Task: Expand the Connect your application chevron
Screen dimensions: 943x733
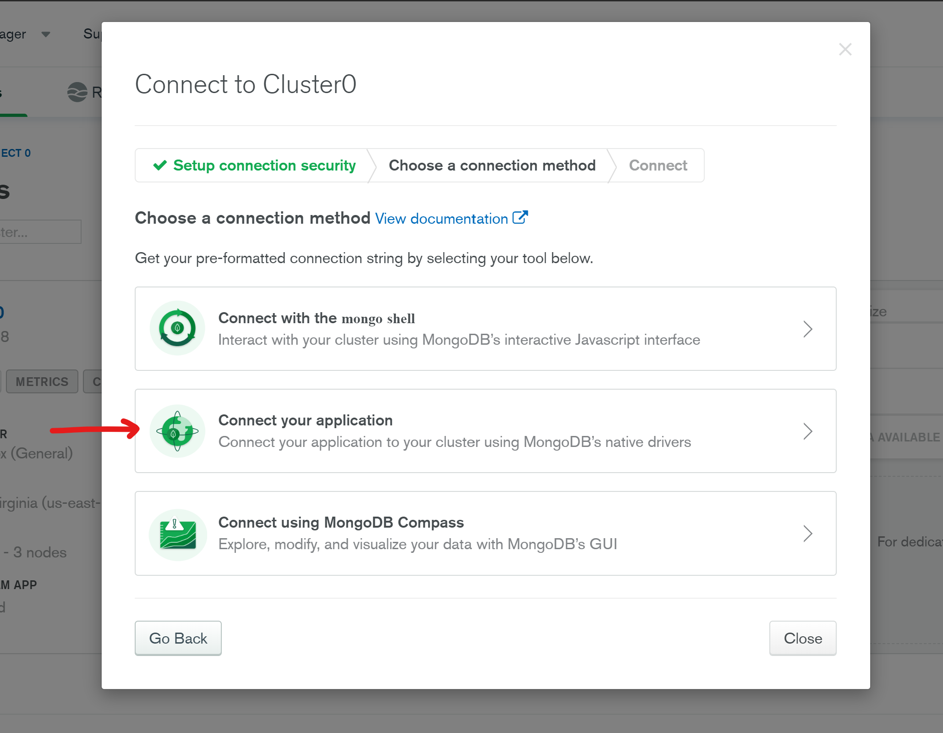Action: [807, 431]
